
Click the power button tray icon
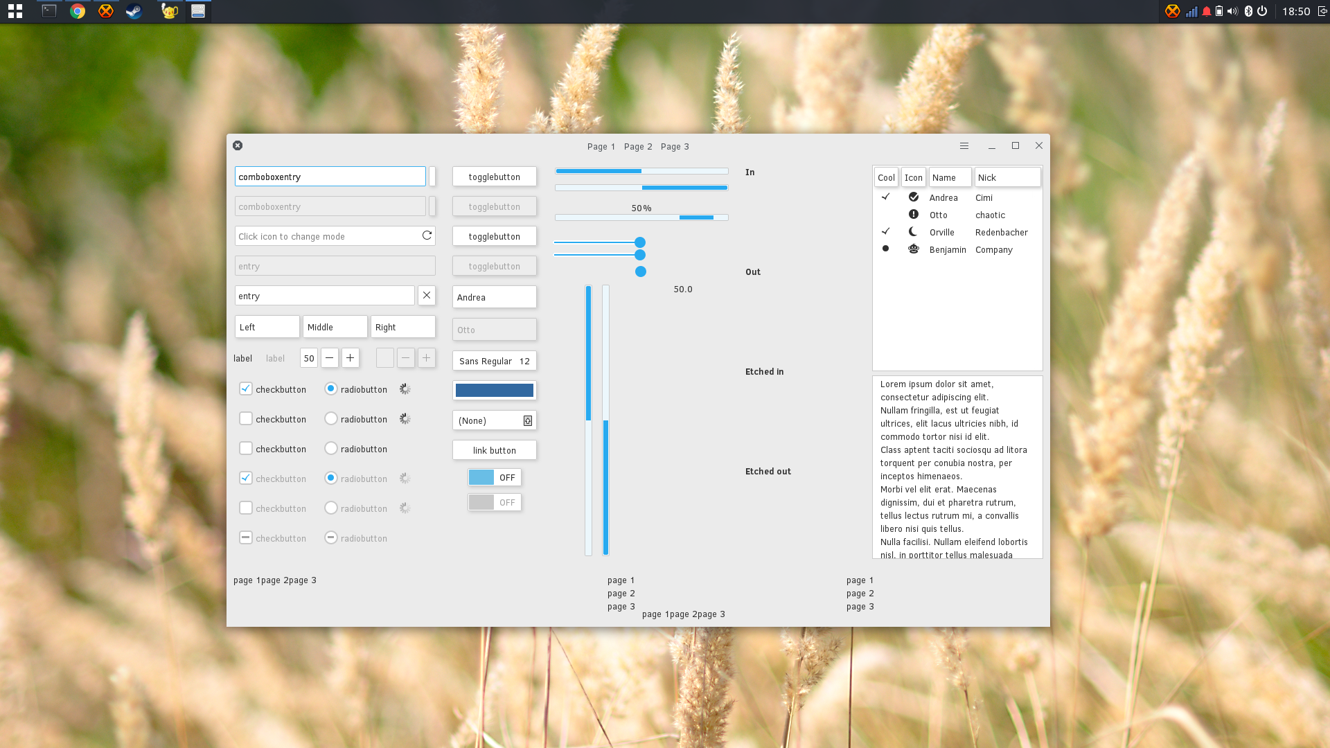1262,11
